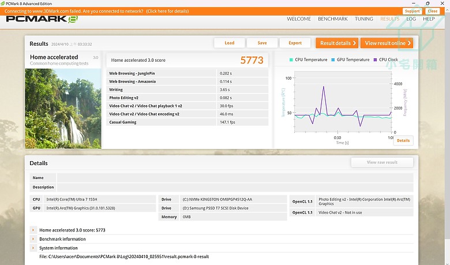This screenshot has height=265, width=450.
Task: Open the WELCOME tab
Action: pyautogui.click(x=299, y=19)
